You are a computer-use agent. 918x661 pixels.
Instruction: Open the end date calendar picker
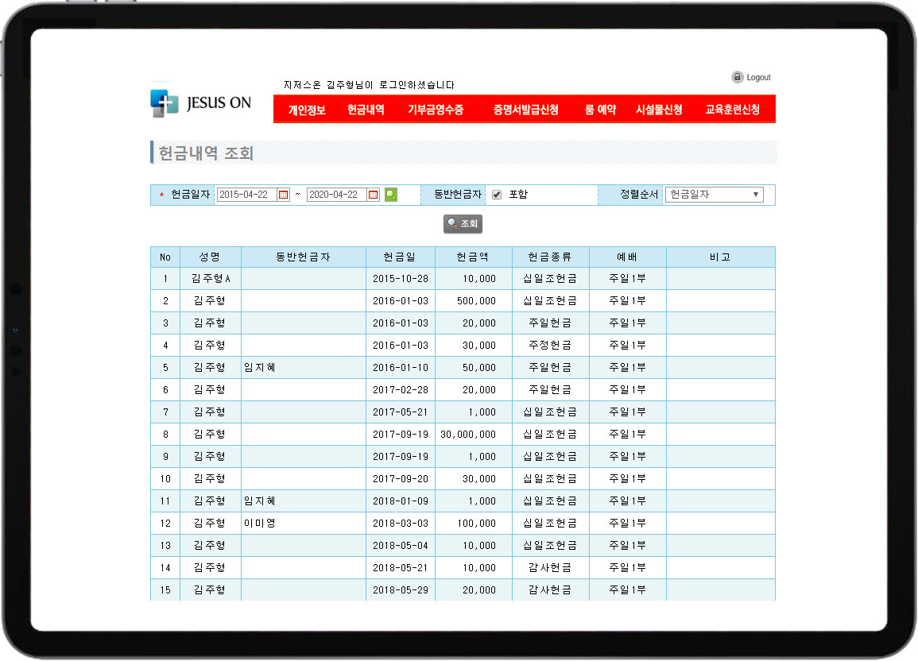pos(374,195)
